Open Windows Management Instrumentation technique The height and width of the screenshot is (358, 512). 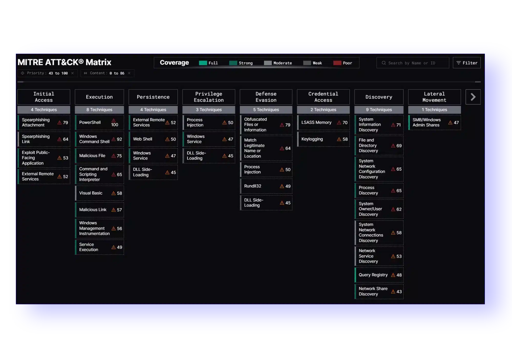(99, 228)
